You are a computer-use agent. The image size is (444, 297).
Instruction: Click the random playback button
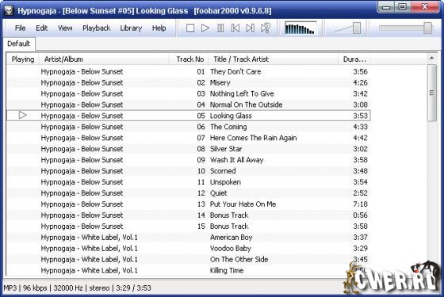266,28
